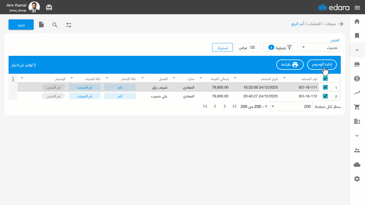Screen dimensions: 365x205
Task: Click the search magnifier icon
Action: click(55, 25)
